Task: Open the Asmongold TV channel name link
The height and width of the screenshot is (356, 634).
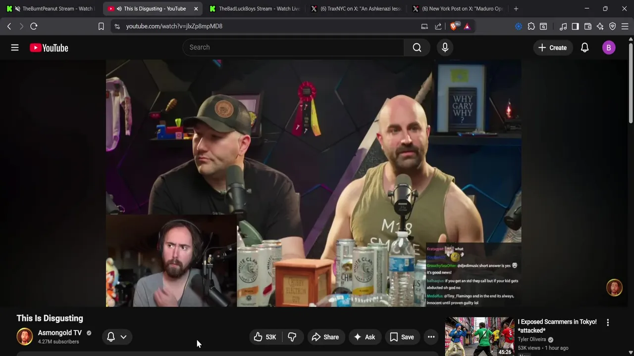Action: (x=60, y=333)
